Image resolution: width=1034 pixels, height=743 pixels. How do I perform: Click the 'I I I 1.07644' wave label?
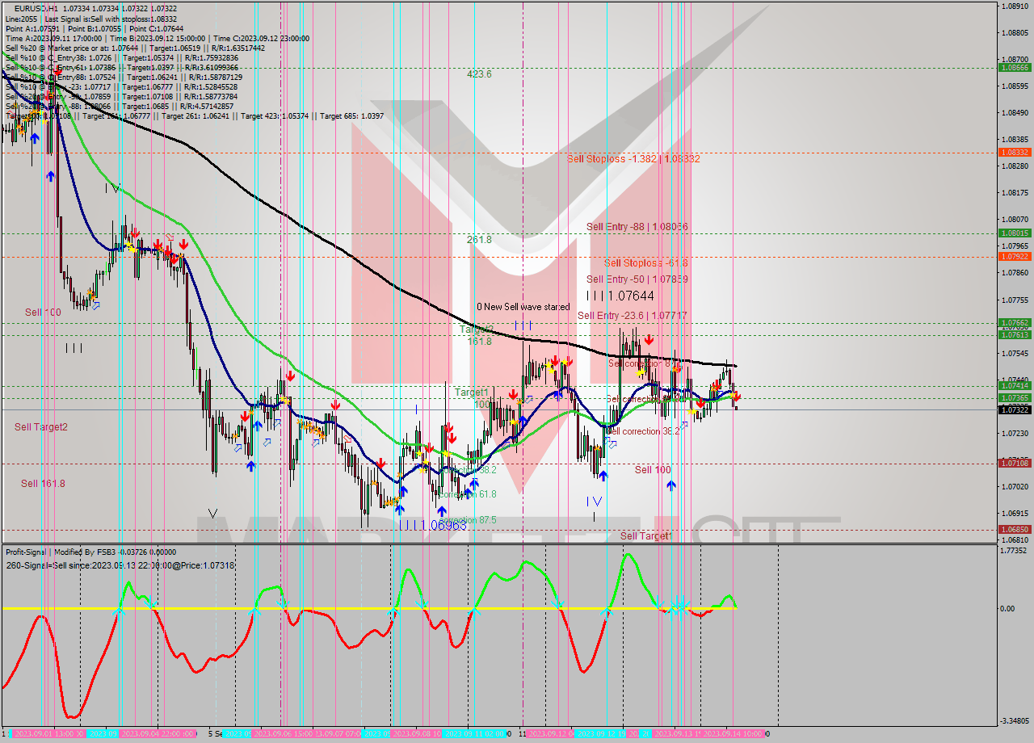click(x=620, y=296)
